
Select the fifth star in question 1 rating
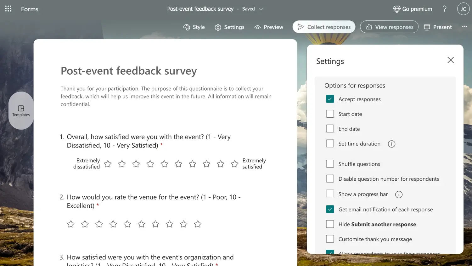click(164, 164)
